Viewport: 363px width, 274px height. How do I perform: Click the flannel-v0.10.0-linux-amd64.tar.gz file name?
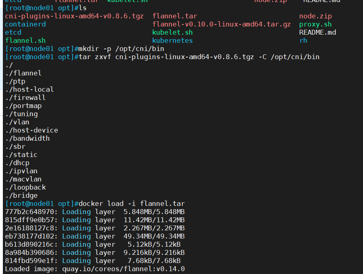tap(221, 24)
